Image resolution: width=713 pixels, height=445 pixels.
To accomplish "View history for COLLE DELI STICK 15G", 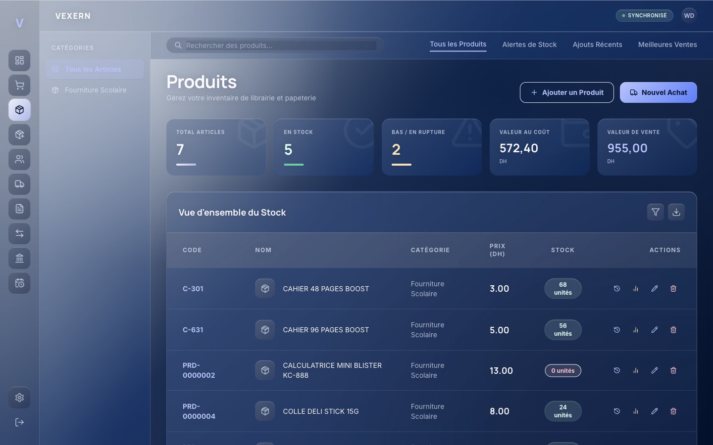I will [x=617, y=411].
